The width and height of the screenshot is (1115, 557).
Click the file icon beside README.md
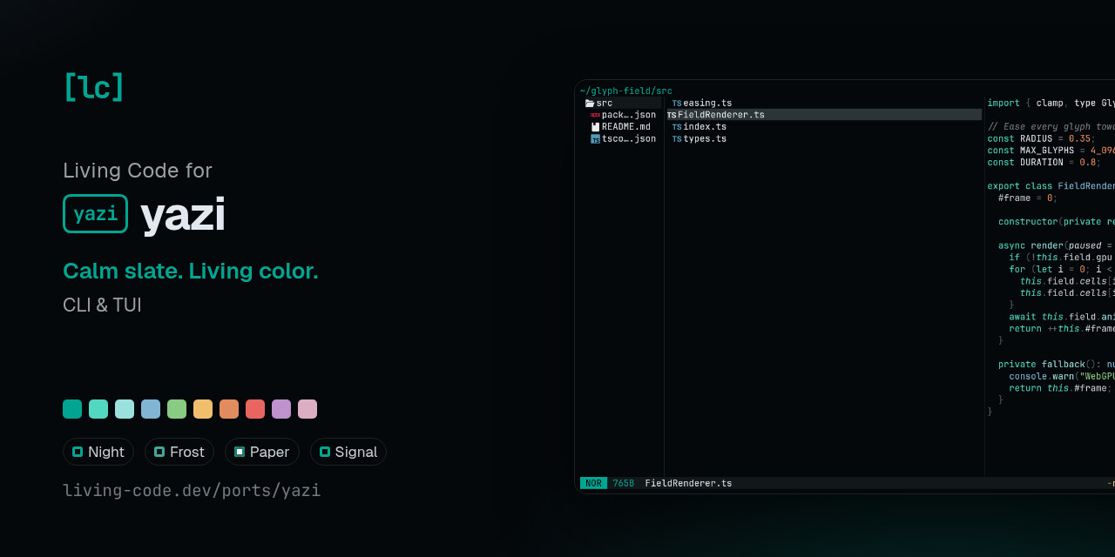(x=595, y=127)
